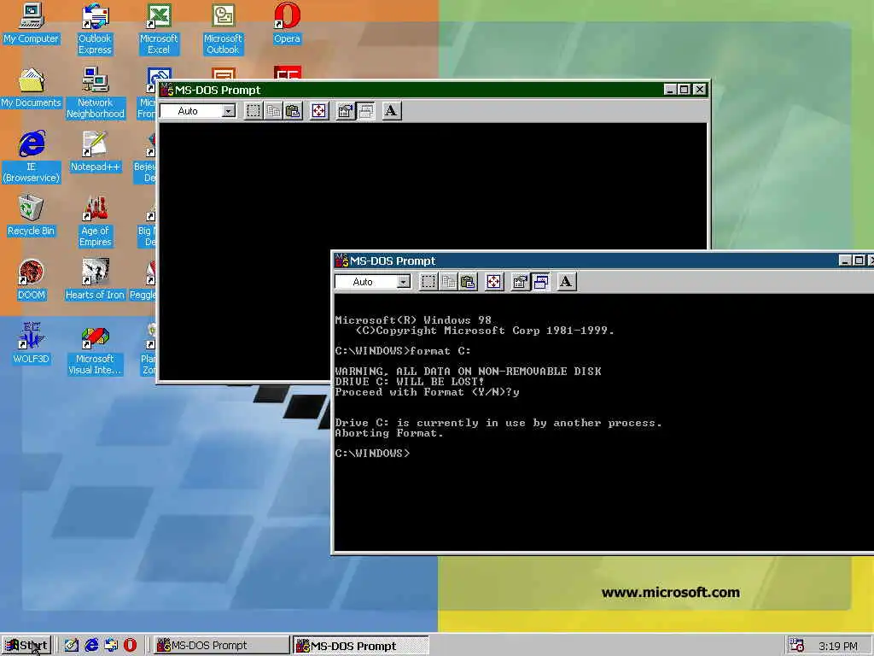This screenshot has height=656, width=874.
Task: Toggle Background button in front MS-DOS Prompt toolbar
Action: (540, 282)
